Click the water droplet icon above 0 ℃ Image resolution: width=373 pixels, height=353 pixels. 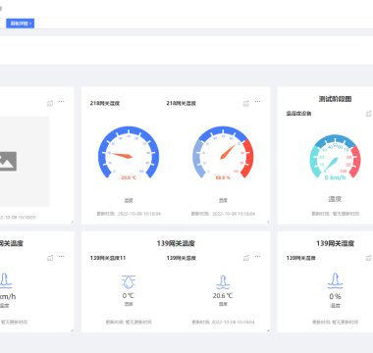click(x=129, y=281)
